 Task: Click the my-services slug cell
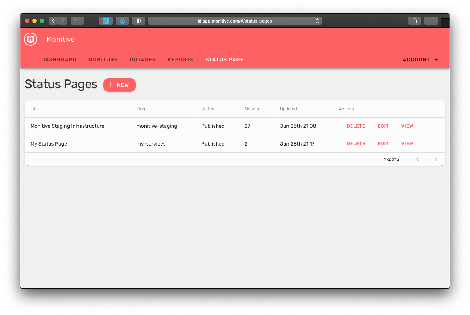click(x=151, y=144)
